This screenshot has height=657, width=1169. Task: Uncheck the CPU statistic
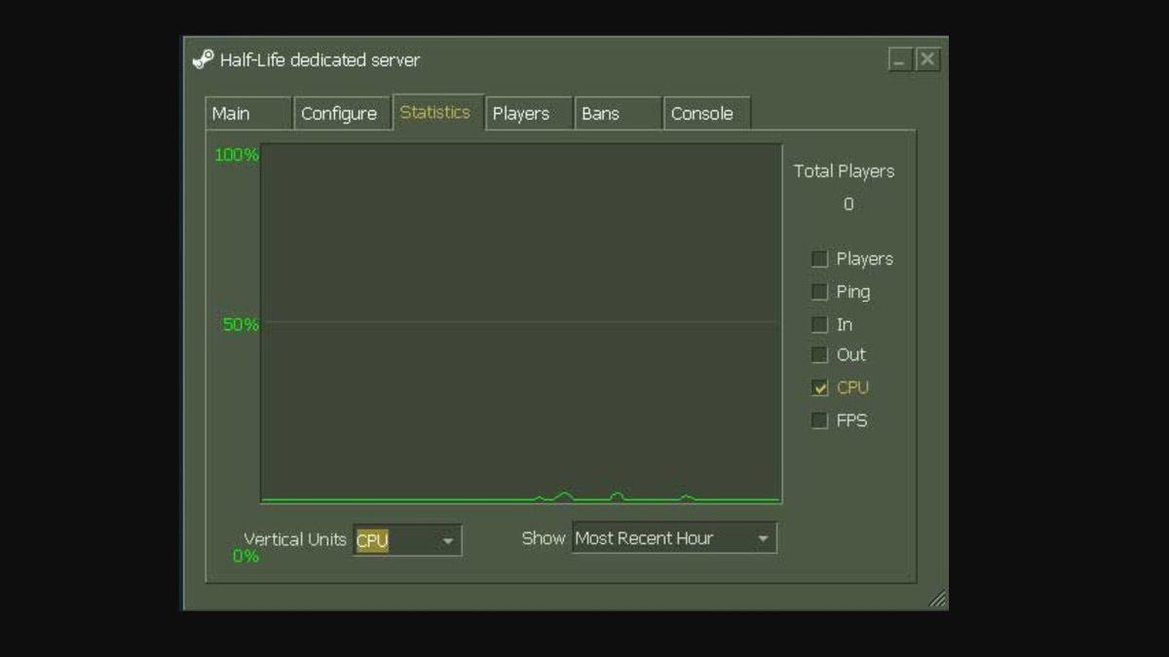819,387
